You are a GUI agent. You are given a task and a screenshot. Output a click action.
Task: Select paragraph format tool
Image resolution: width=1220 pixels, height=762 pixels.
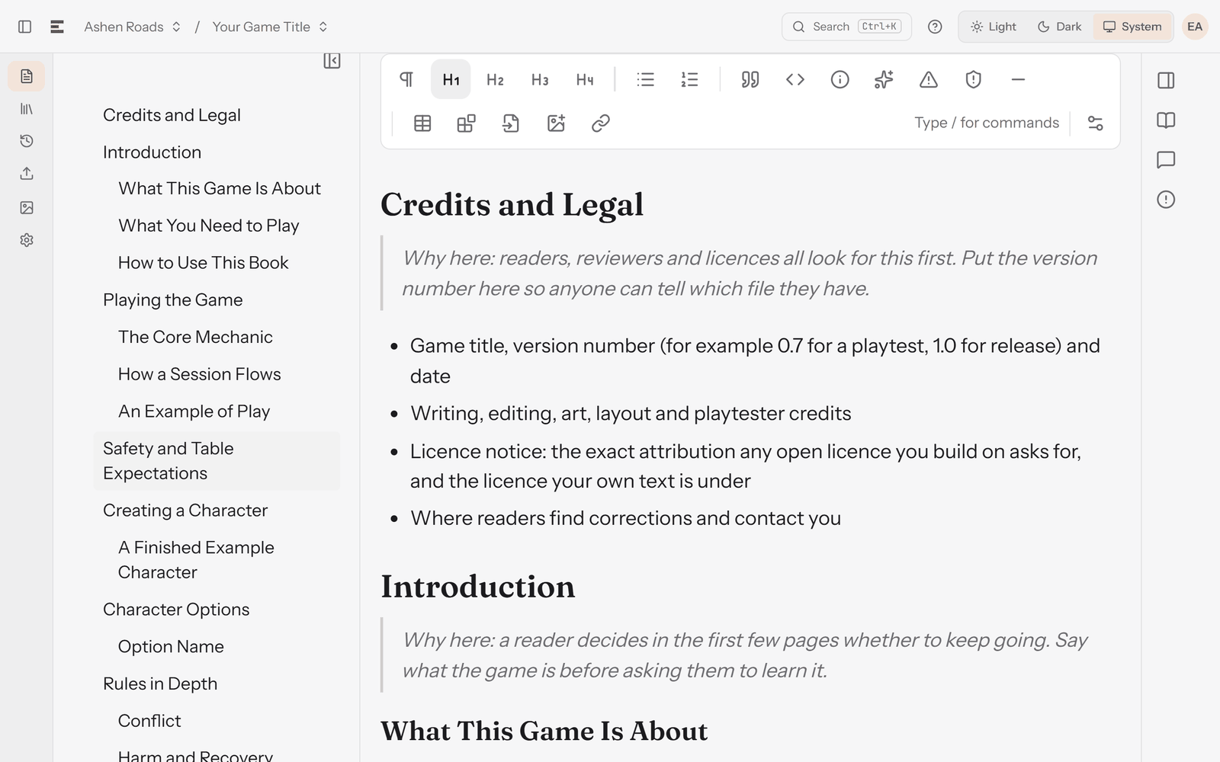406,79
